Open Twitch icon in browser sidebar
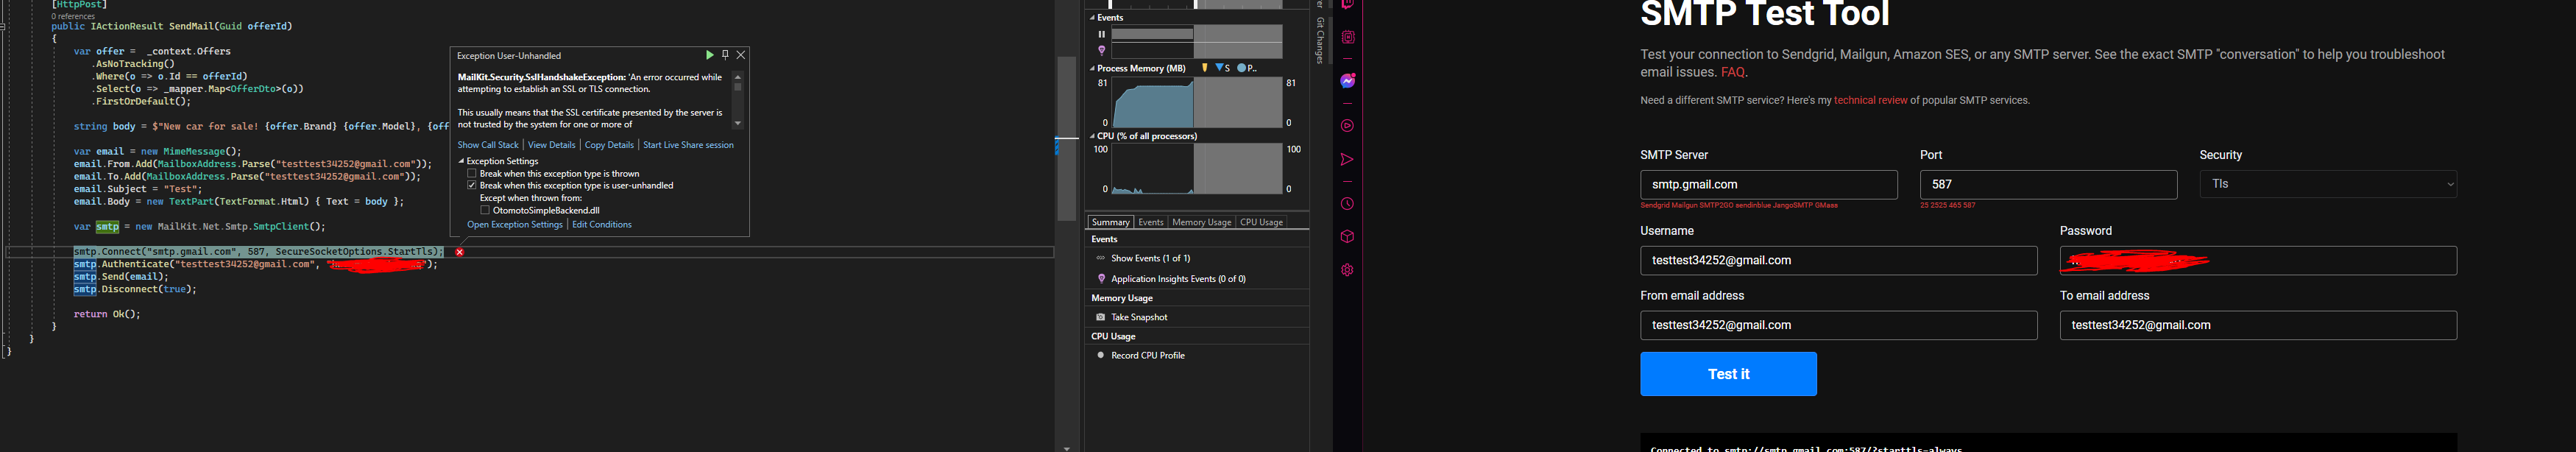Screen dimensions: 2576x452 [x=1348, y=4]
